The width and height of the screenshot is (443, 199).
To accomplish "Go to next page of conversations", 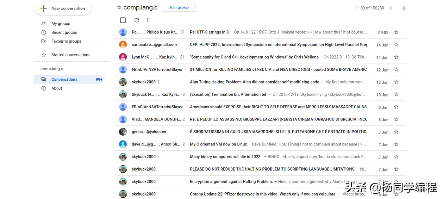I will (x=404, y=8).
